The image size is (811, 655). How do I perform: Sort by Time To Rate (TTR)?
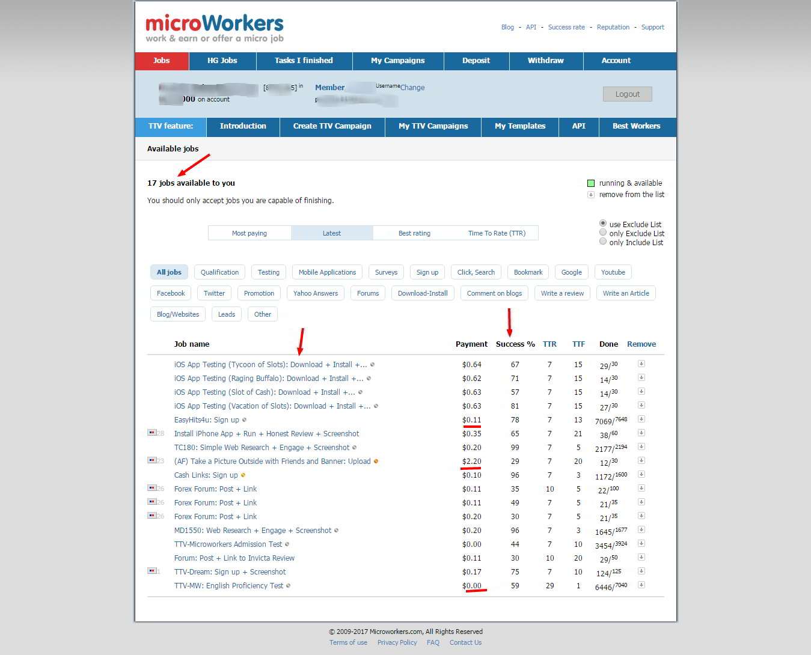tap(497, 233)
